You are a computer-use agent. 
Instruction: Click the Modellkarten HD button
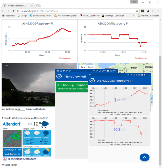click(x=12, y=154)
